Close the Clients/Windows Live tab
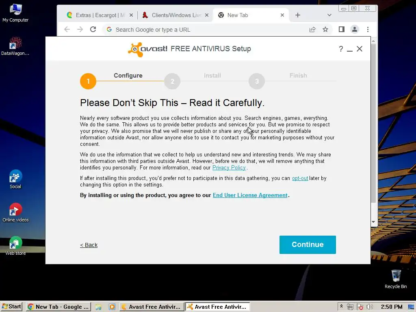This screenshot has height=312, width=416. point(207,15)
